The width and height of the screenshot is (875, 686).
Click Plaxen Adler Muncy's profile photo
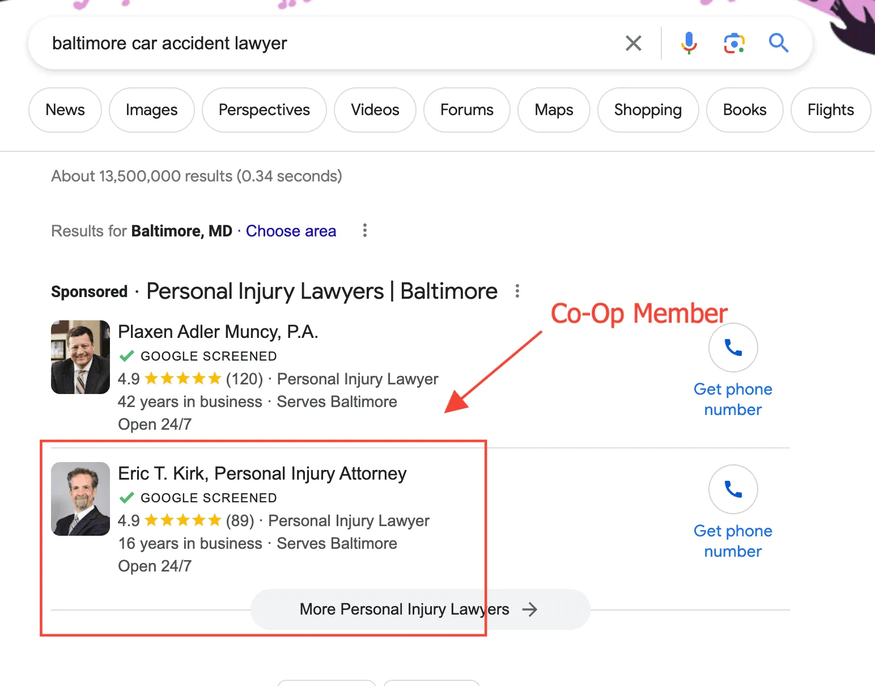[x=80, y=357]
